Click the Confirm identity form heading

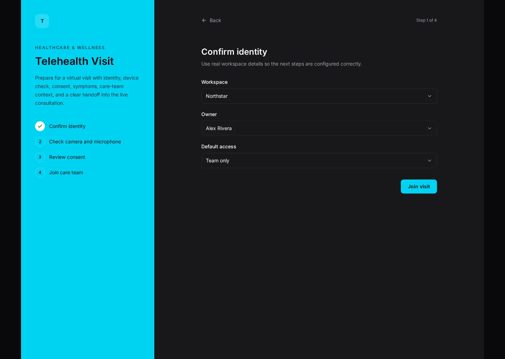pyautogui.click(x=234, y=52)
